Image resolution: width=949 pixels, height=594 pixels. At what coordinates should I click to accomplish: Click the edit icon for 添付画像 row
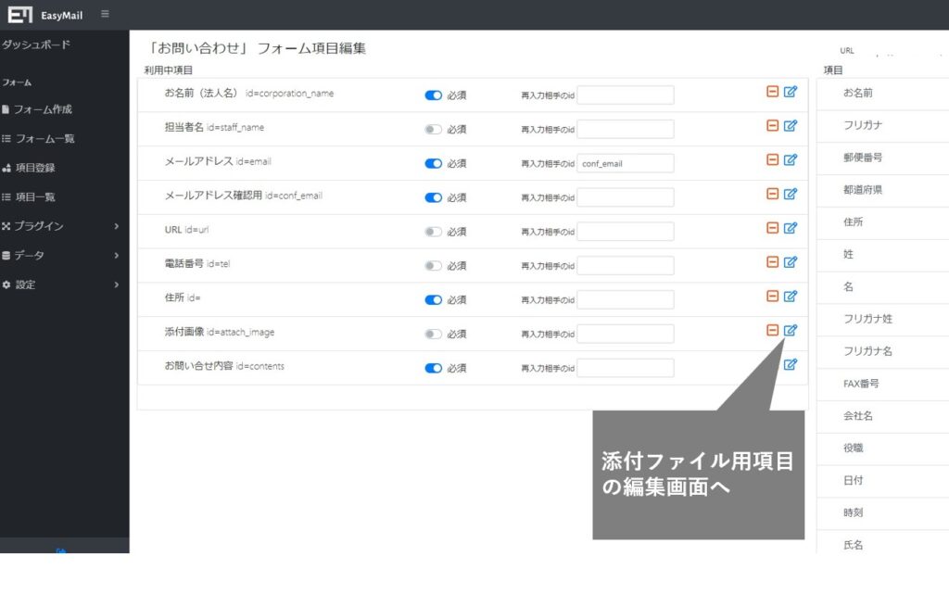(x=791, y=330)
